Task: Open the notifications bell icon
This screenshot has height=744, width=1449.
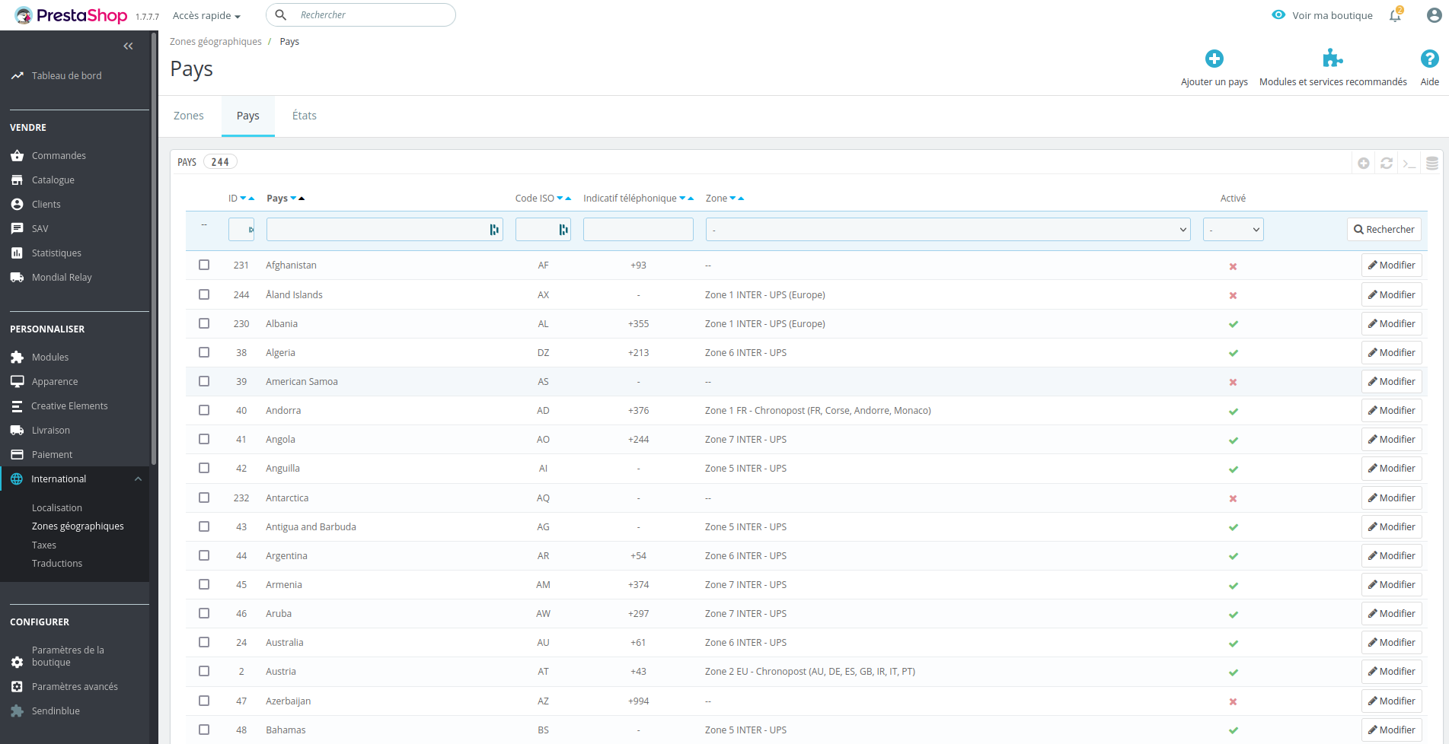Action: (1395, 14)
